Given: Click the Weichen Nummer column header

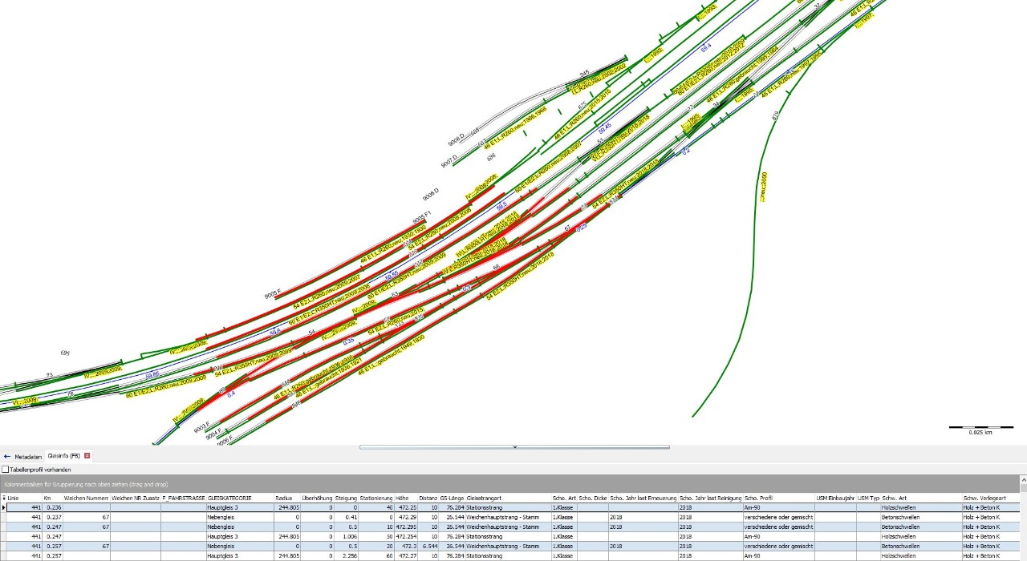Looking at the screenshot, I should pos(86,498).
